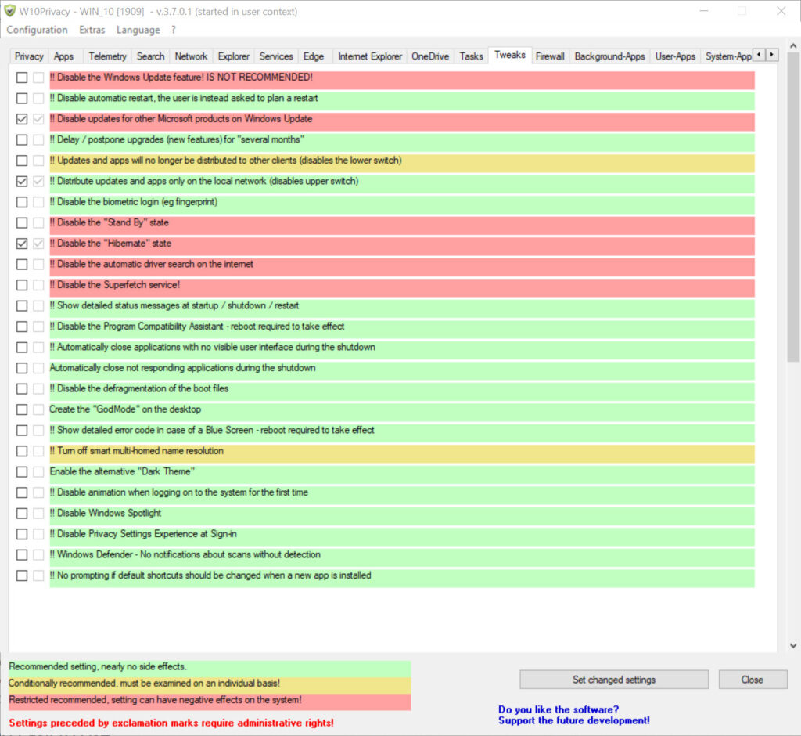Check Create the "GodMode" on the desktop
This screenshot has height=736, width=801.
pyautogui.click(x=22, y=409)
